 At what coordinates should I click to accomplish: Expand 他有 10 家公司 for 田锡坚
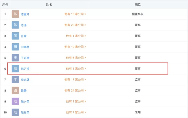(x=75, y=47)
